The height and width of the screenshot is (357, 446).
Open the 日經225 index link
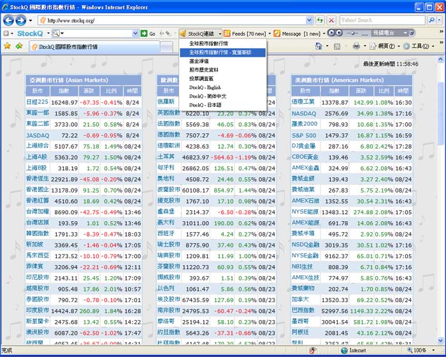37,102
